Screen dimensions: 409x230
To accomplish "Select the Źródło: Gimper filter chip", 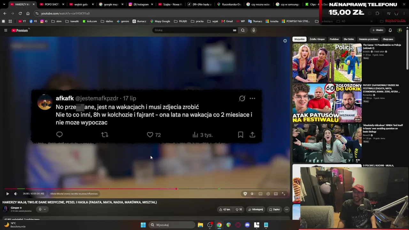I will (317, 39).
